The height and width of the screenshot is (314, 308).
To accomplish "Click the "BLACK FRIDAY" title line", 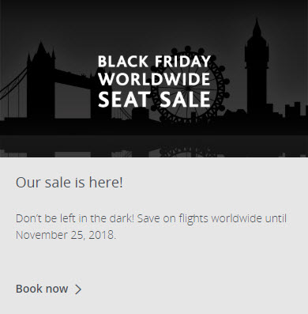I will click(154, 61).
